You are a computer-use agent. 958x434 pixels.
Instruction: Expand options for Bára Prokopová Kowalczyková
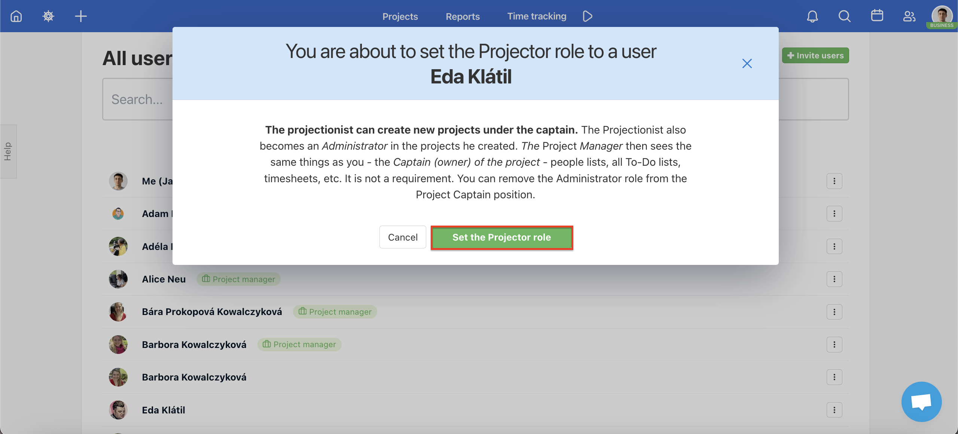click(835, 312)
